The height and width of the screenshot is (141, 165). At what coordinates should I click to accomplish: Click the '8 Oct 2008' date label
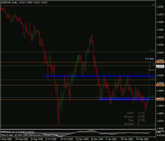coord(51,139)
